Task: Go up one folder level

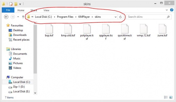Action: (23, 17)
